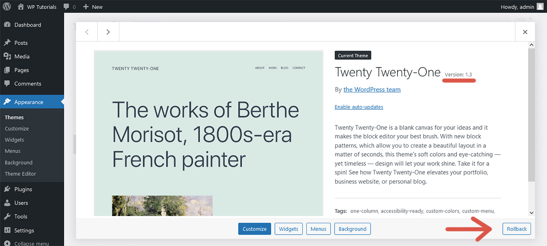Click the admin avatar image
Image resolution: width=547 pixels, height=246 pixels.
(540, 7)
